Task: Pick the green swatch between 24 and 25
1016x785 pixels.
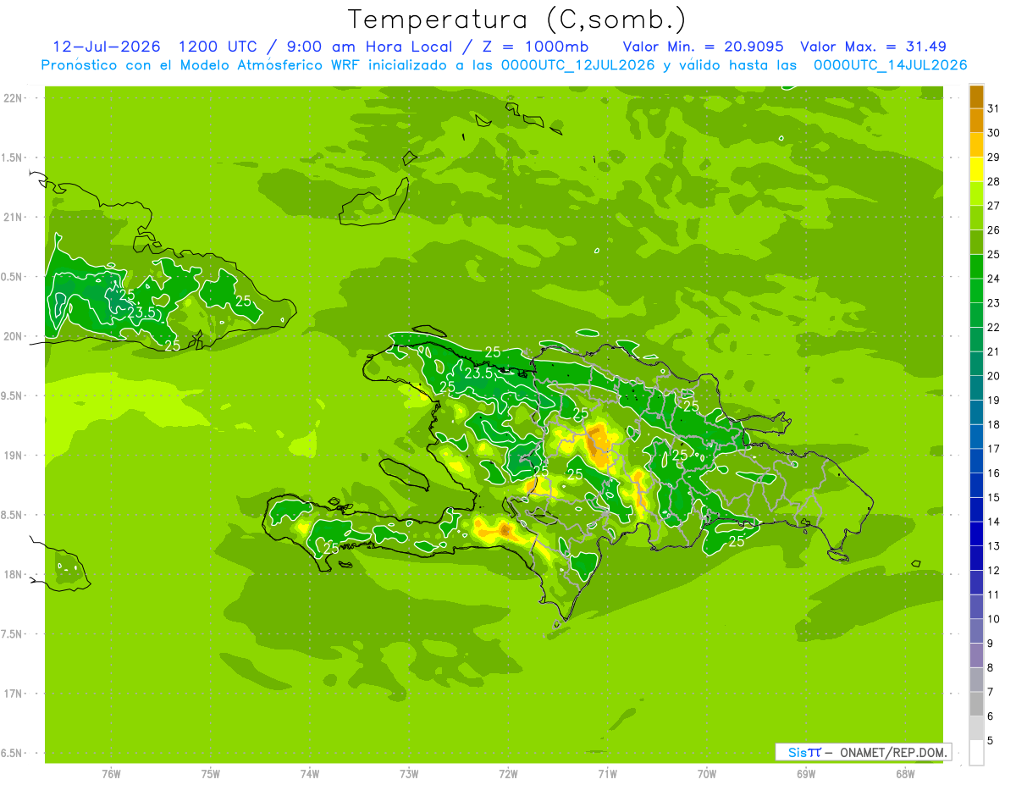Action: click(x=977, y=267)
